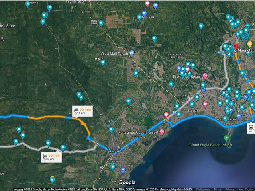
Task: Open the Terms link in footer
Action: [217, 189]
